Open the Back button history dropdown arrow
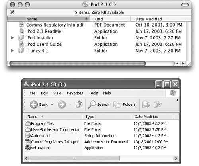Viewport: 199px width, 166px height. [x=52, y=104]
